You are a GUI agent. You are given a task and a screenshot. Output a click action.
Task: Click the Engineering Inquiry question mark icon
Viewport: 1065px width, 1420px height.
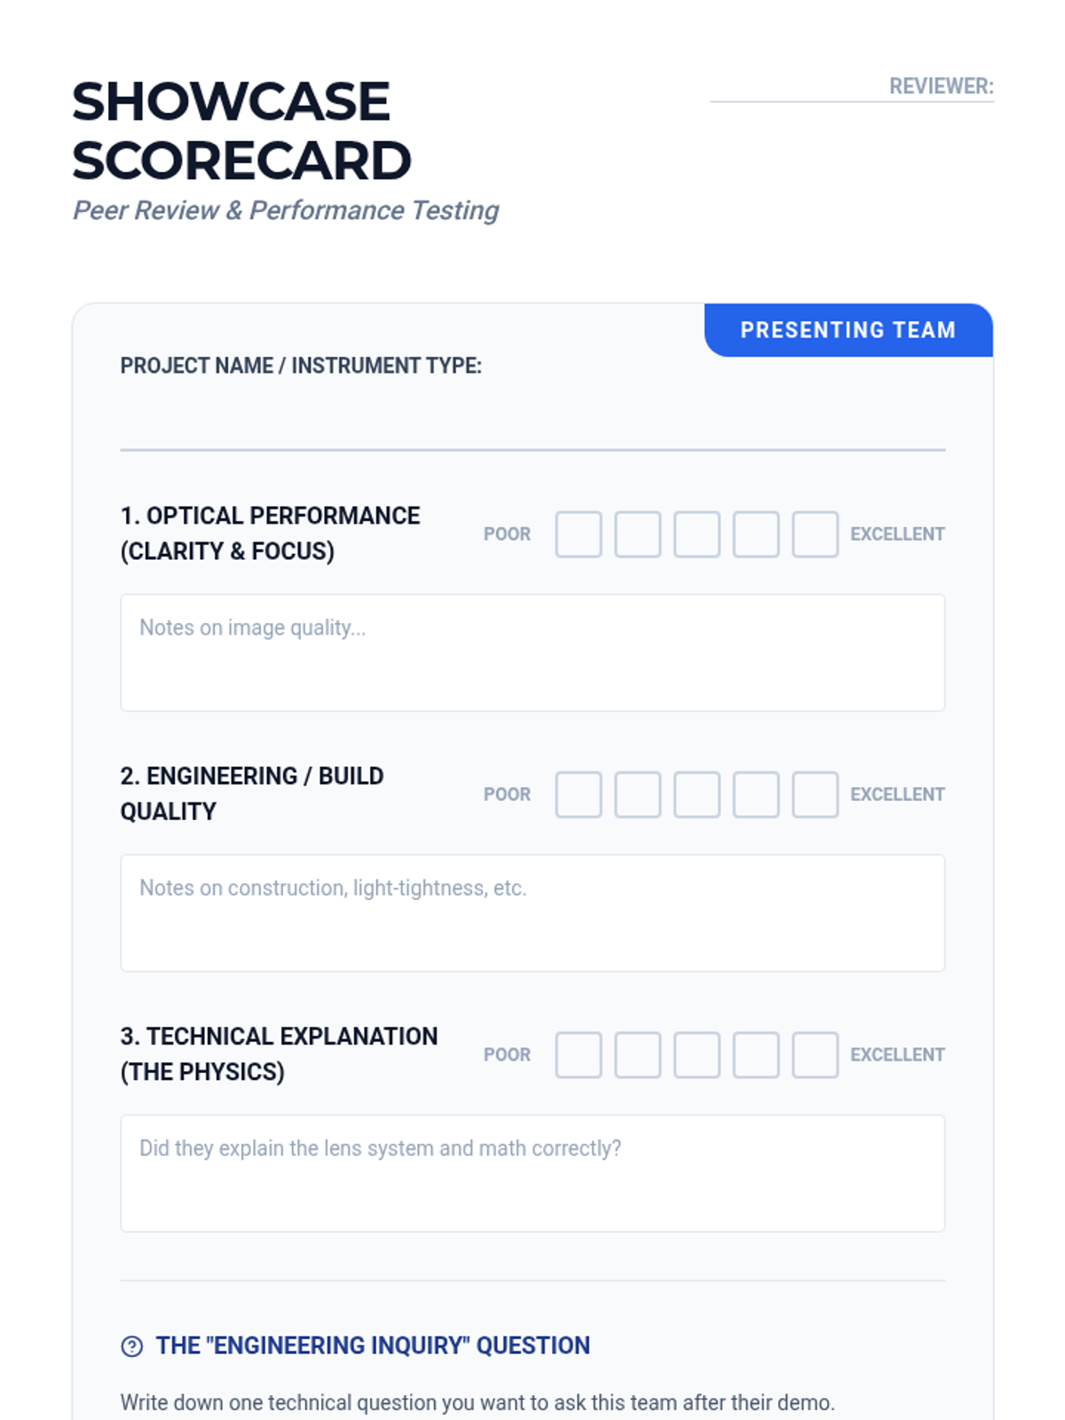point(131,1346)
